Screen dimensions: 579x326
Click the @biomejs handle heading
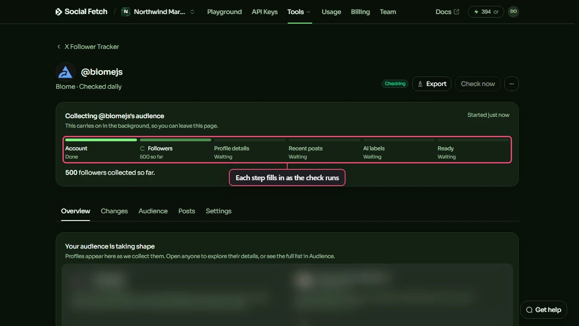pyautogui.click(x=102, y=72)
